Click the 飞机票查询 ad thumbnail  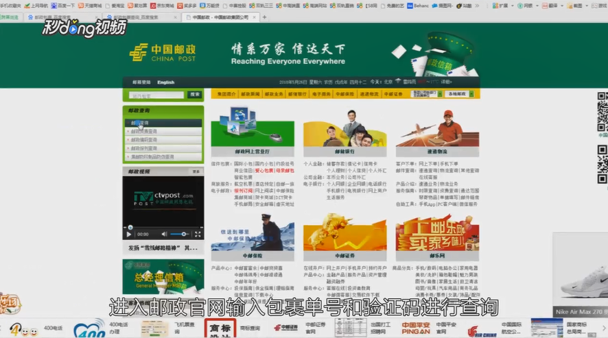coord(154,328)
